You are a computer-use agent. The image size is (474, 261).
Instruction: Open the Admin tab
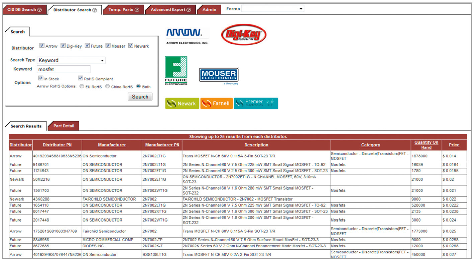[x=209, y=10]
